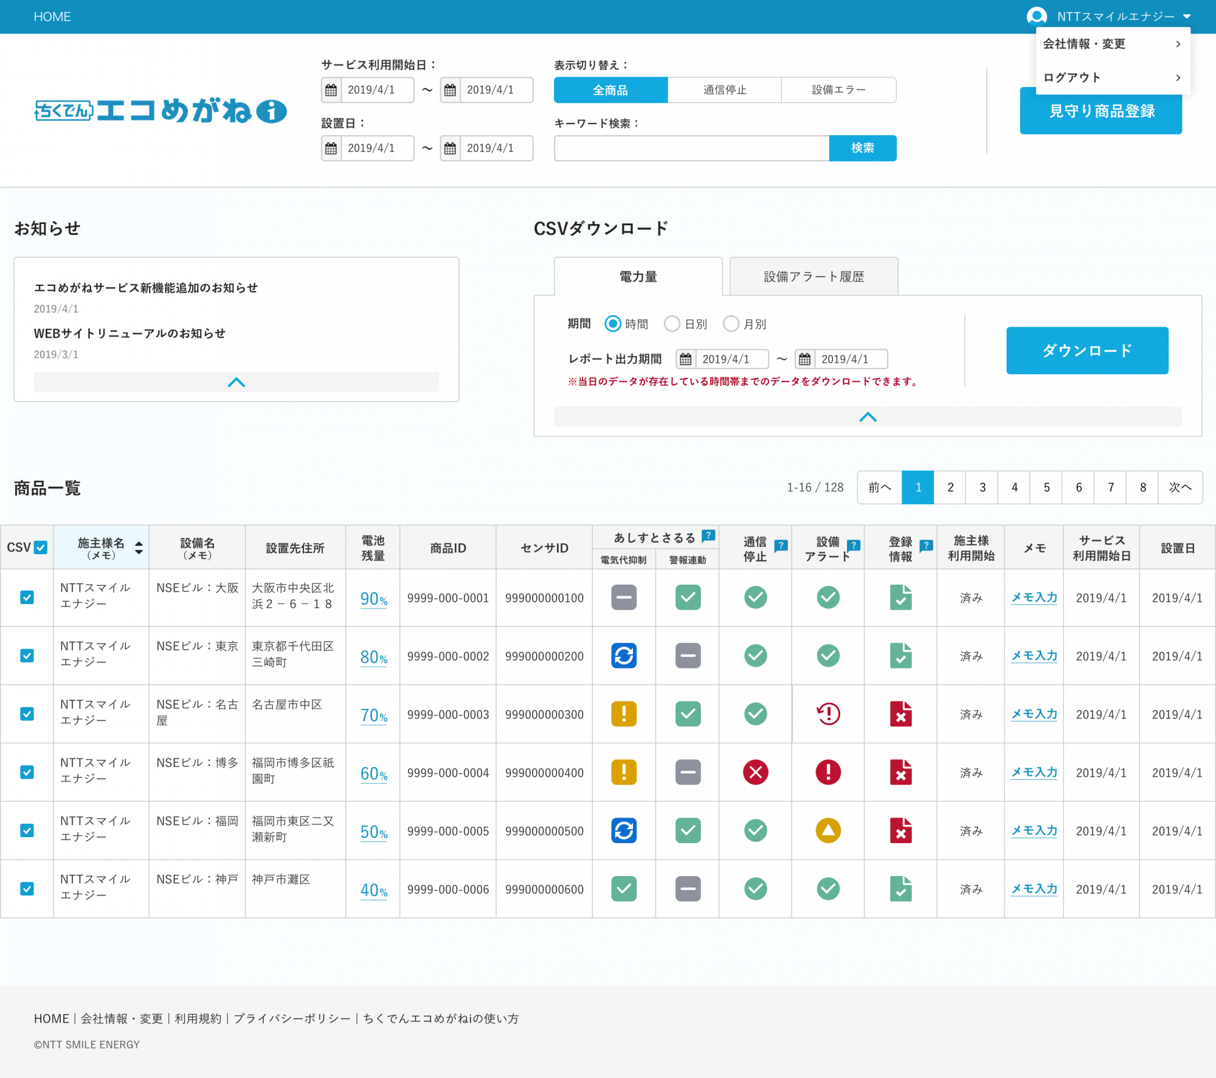This screenshot has height=1078, width=1216.
Task: Select the 月別 period radio button
Action: (x=731, y=324)
